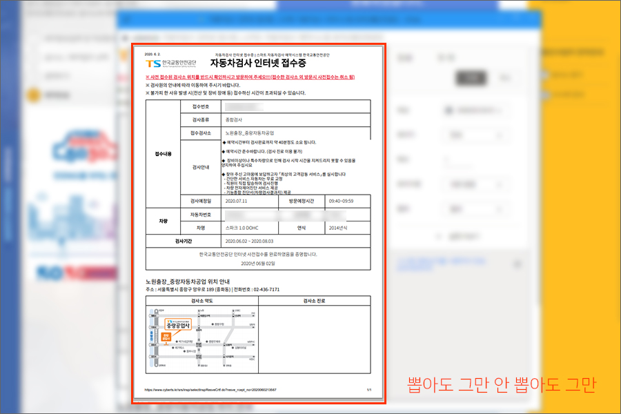Screen dimensions: 621x414
Task: Click 노원출장_중랑자동차공업 in the 접수검사소 row
Action: tap(250, 133)
